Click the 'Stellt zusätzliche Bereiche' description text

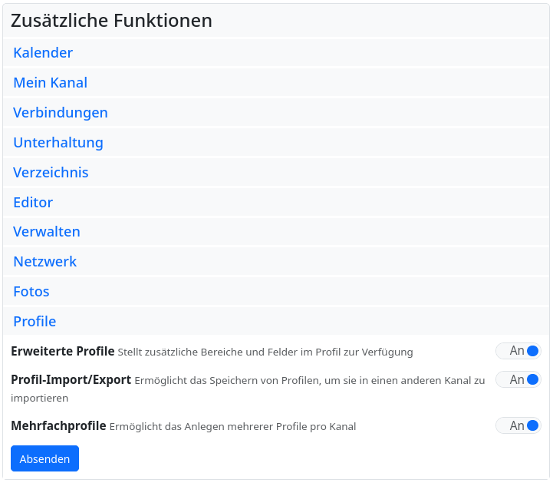[265, 352]
